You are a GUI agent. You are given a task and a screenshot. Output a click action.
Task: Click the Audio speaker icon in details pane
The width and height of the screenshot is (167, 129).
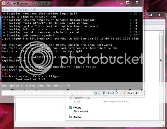(x=70, y=117)
